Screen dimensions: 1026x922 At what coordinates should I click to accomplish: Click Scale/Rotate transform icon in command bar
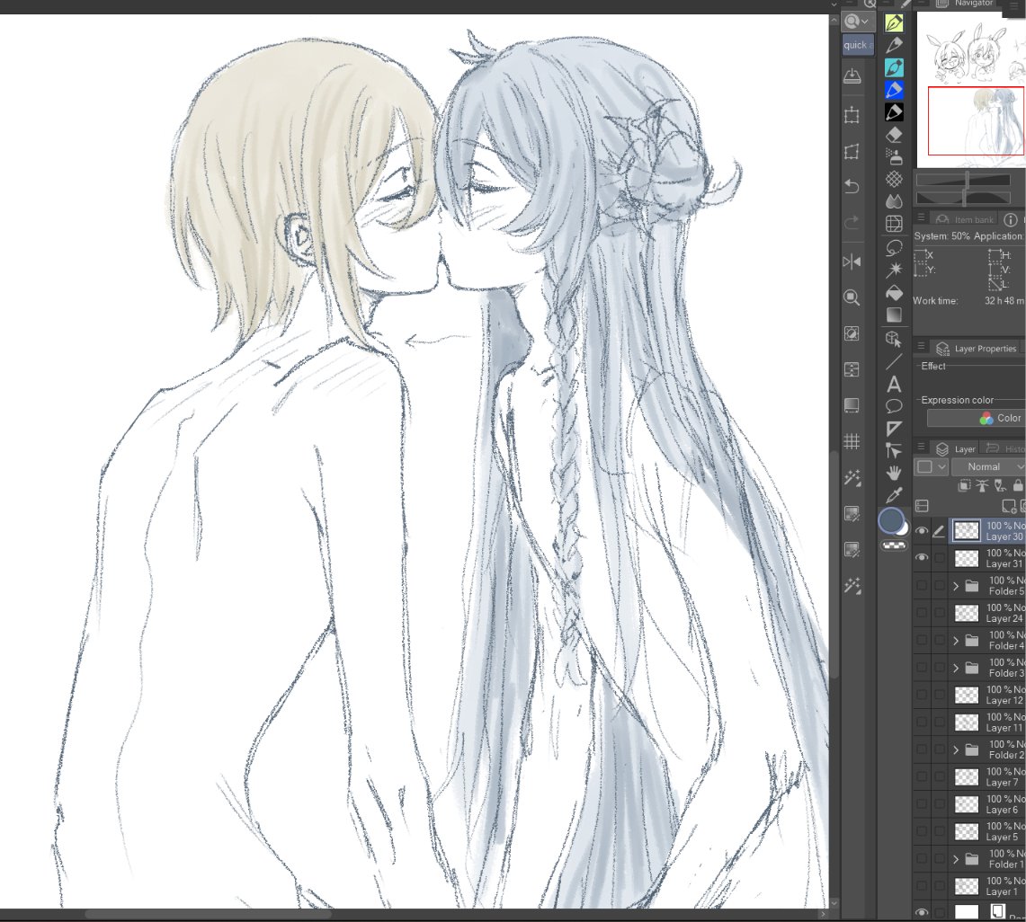point(852,116)
